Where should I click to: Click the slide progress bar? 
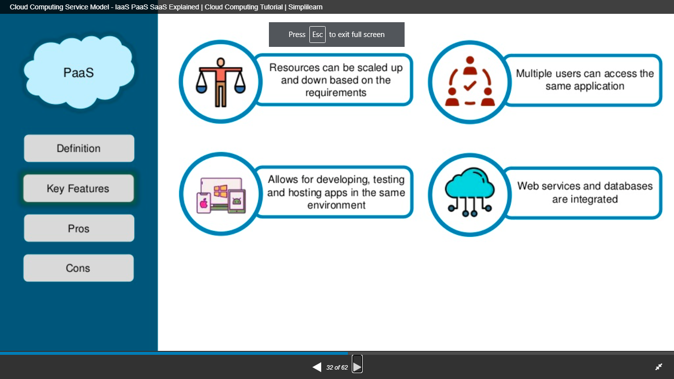point(337,353)
